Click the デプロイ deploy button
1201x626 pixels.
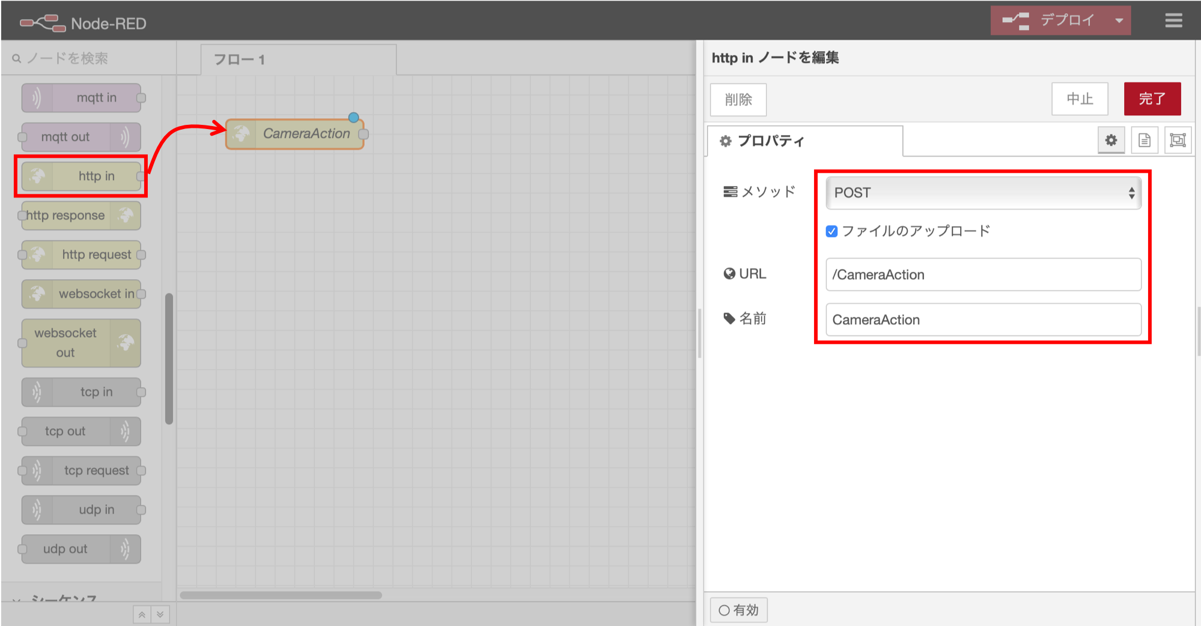pyautogui.click(x=1050, y=20)
